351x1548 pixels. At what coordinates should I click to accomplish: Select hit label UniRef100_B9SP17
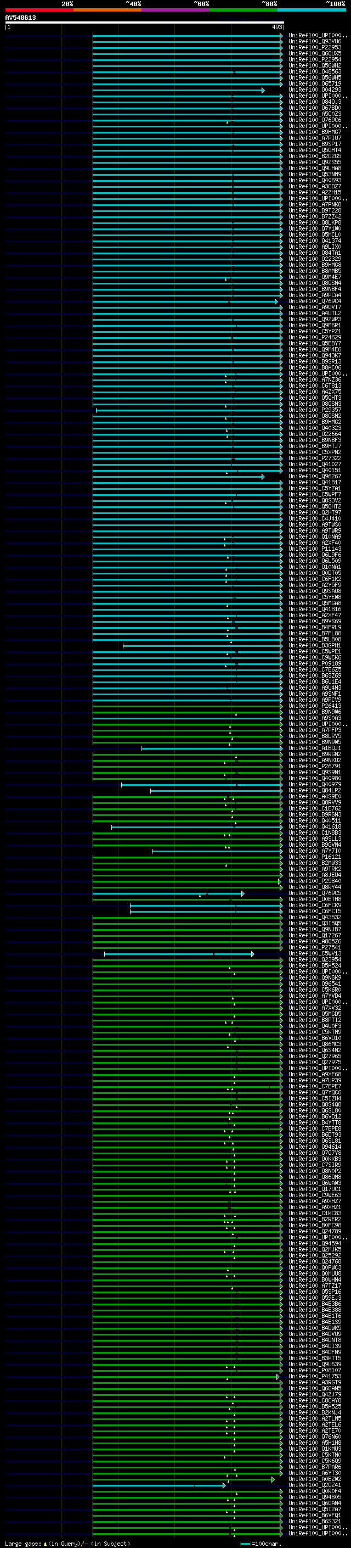click(315, 144)
